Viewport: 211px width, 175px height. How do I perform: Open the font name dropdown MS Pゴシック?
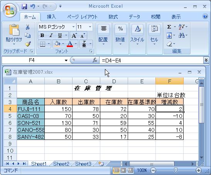tap(73, 27)
